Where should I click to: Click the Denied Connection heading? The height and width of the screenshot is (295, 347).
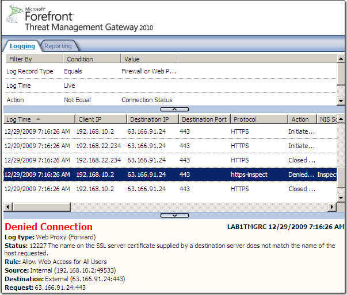tap(49, 227)
